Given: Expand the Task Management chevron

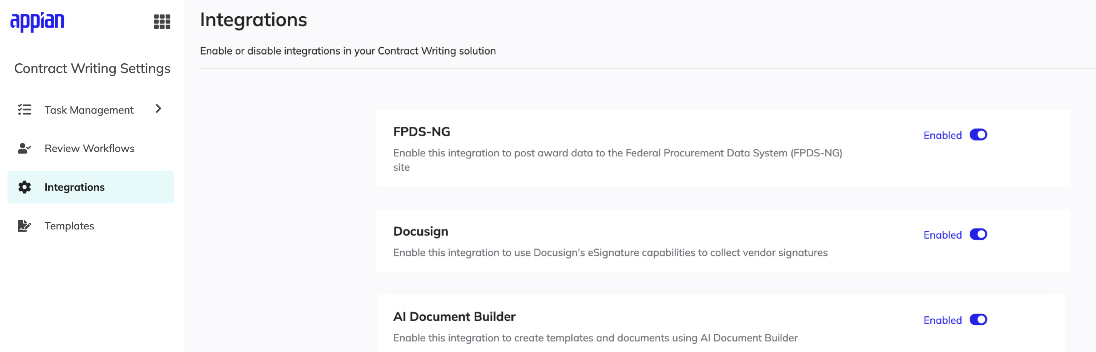Looking at the screenshot, I should 158,109.
